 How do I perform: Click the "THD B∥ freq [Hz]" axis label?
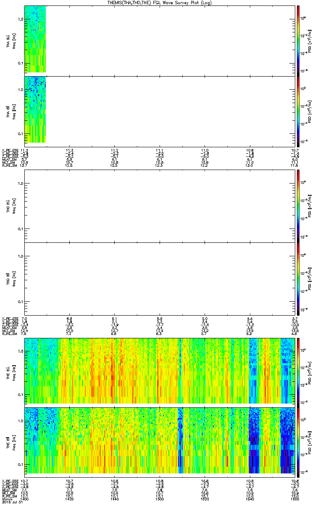pos(11,278)
